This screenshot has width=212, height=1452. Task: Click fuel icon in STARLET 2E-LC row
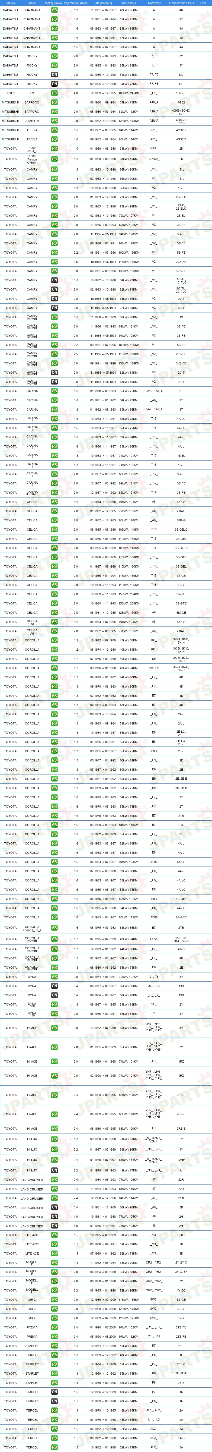click(x=54, y=1365)
